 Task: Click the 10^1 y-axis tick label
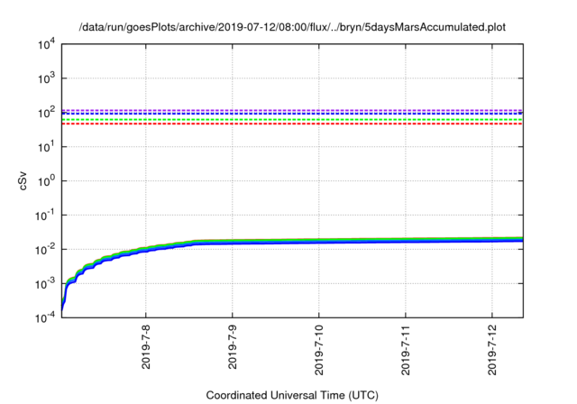46,147
